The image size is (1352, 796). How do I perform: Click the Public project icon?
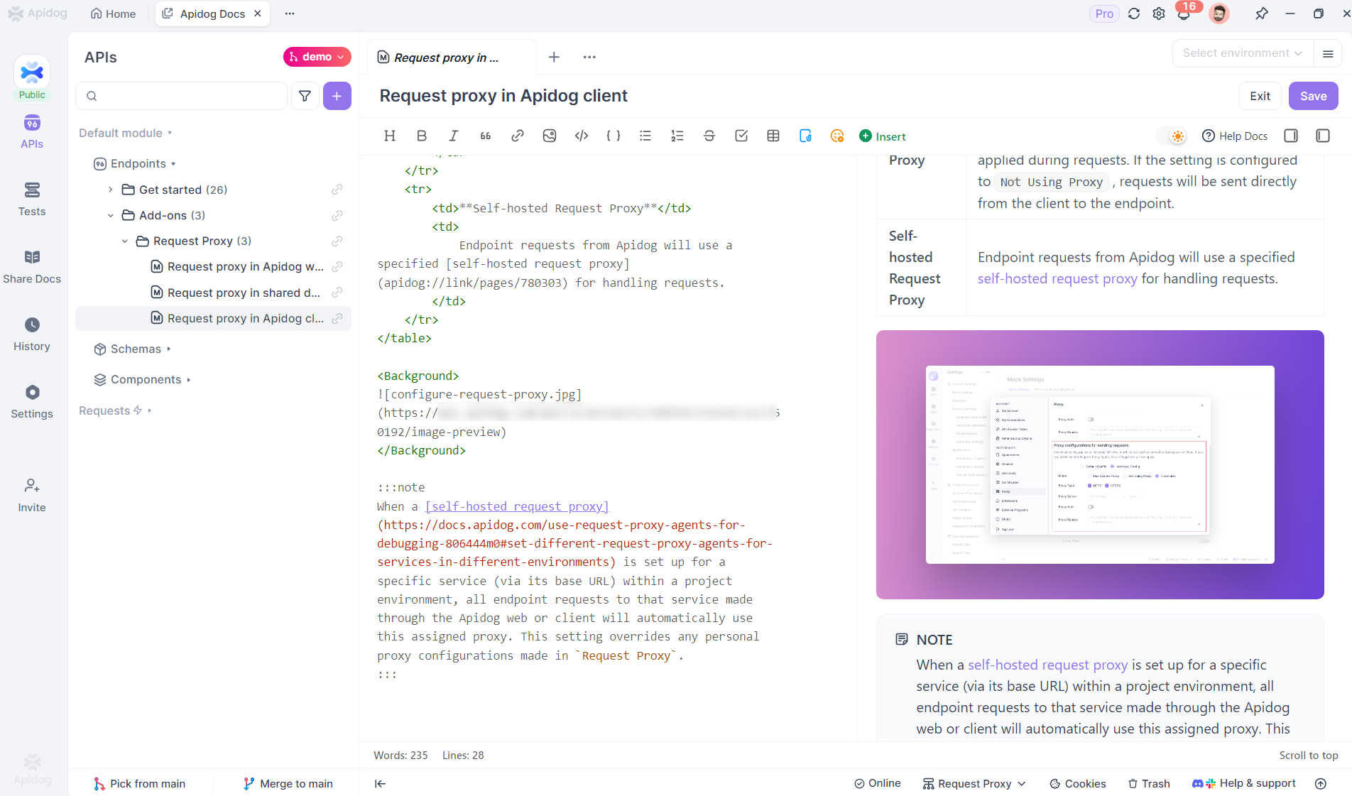tap(32, 77)
